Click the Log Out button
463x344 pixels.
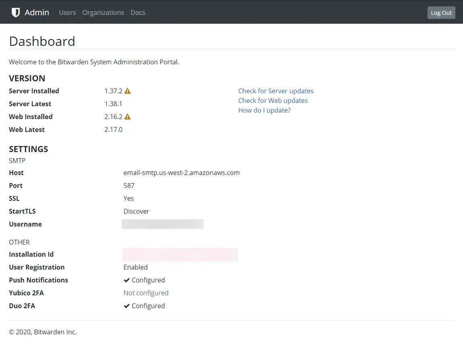(441, 12)
